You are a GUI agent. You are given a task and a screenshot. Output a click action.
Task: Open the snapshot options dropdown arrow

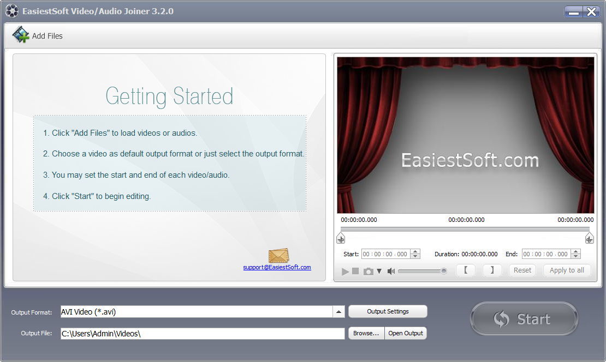(x=379, y=270)
